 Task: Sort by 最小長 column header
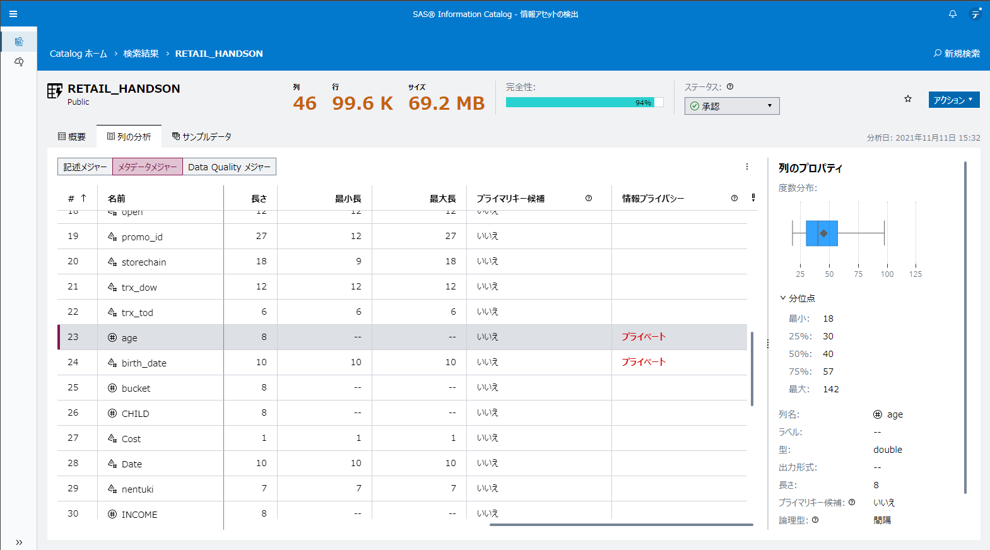click(348, 199)
